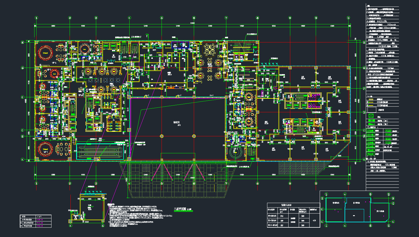Viewport: 419px width, 237px height.
Task: Select the small detail plan below the main plan
Action: pyautogui.click(x=87, y=208)
